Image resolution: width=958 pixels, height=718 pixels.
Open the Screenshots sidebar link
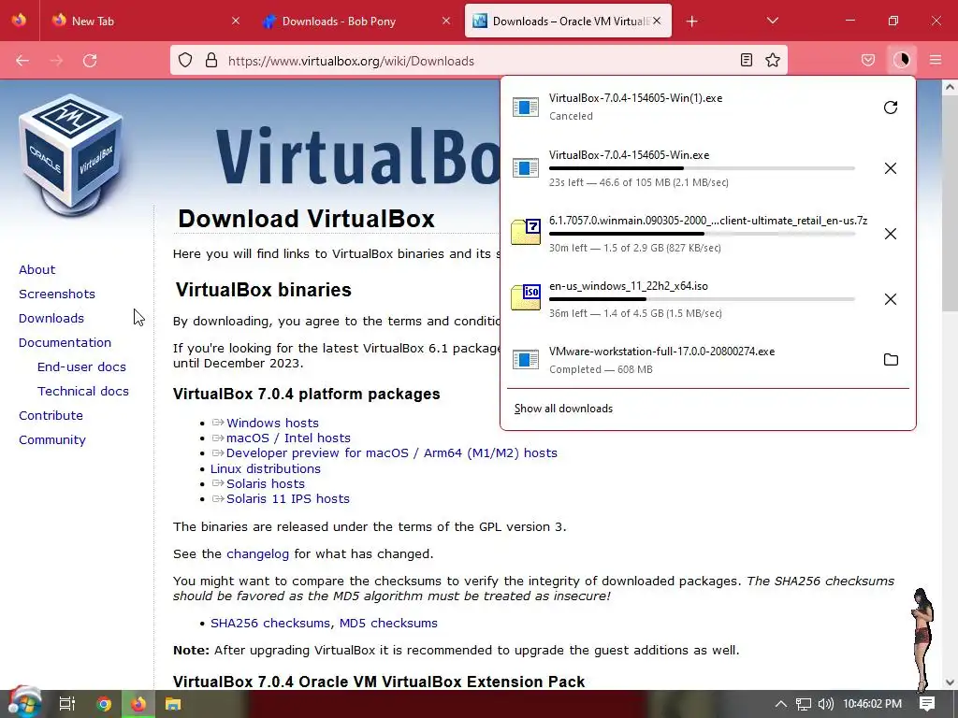pos(57,294)
